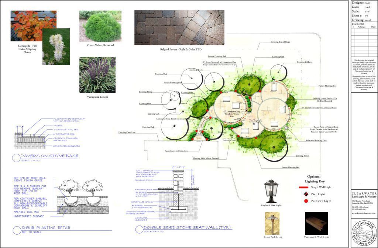Image resolution: width=378 pixels, height=248 pixels.
Task: Open the Green Velvet Boxwood photo
Action: tap(100, 26)
